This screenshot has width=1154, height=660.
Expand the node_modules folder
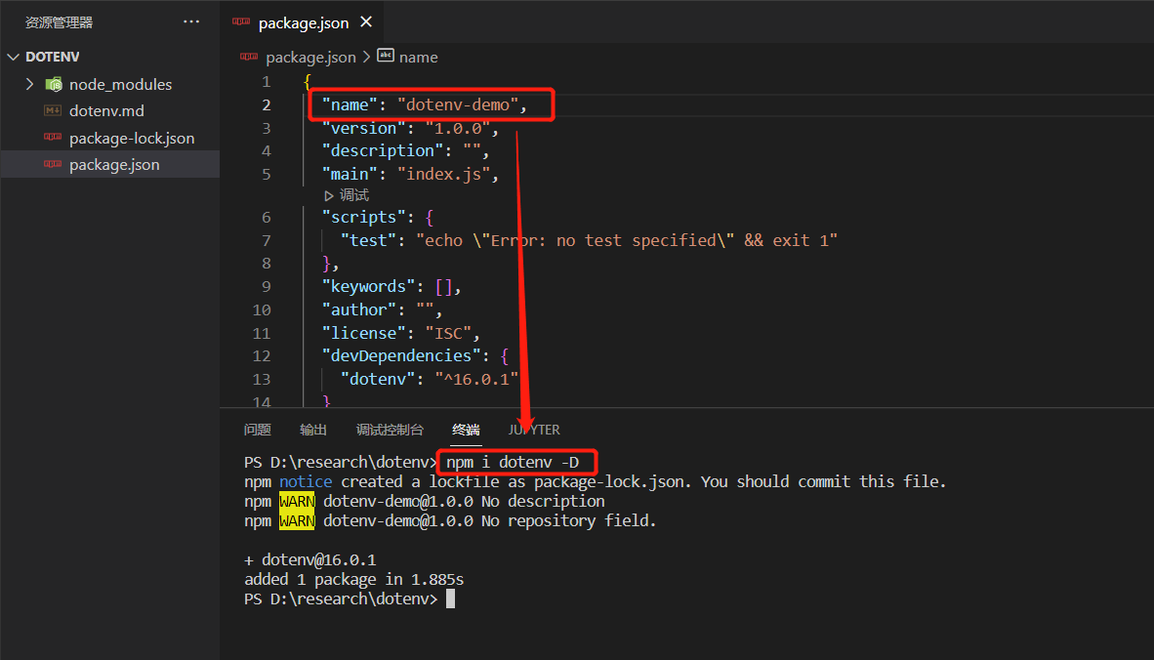pos(30,84)
